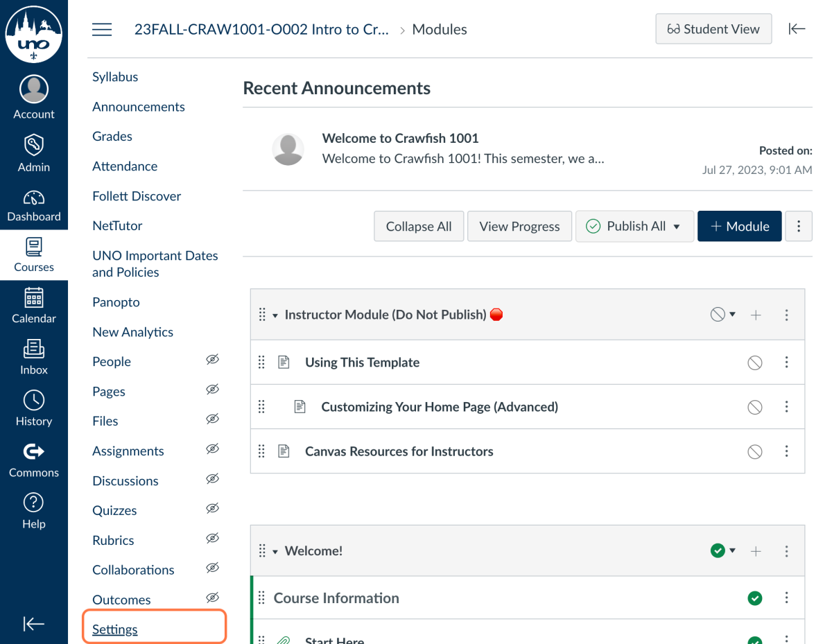Go to Announcements in course menu
This screenshot has width=832, height=644.
139,107
